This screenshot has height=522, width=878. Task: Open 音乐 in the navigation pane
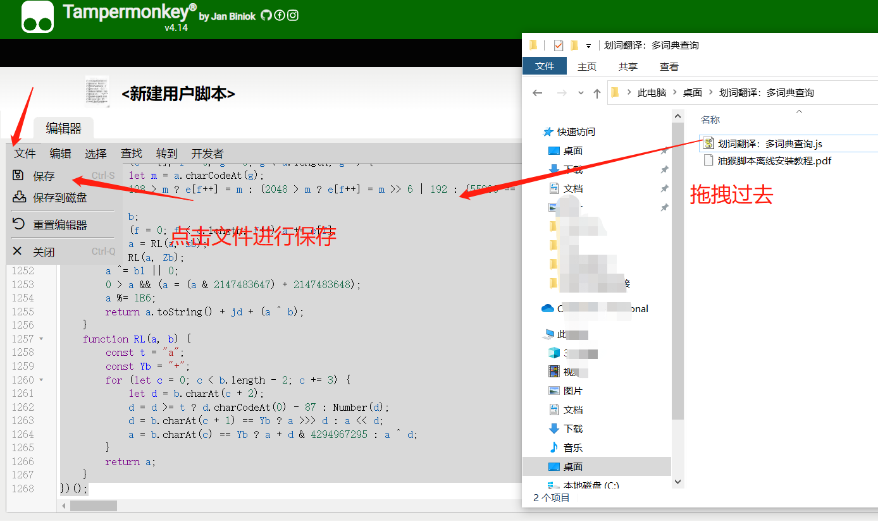click(x=573, y=447)
